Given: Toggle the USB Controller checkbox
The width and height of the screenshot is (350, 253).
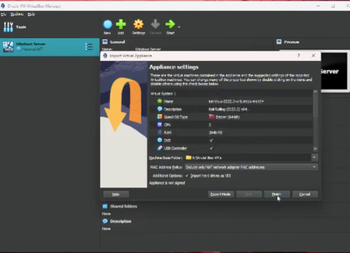Looking at the screenshot, I should [211, 149].
